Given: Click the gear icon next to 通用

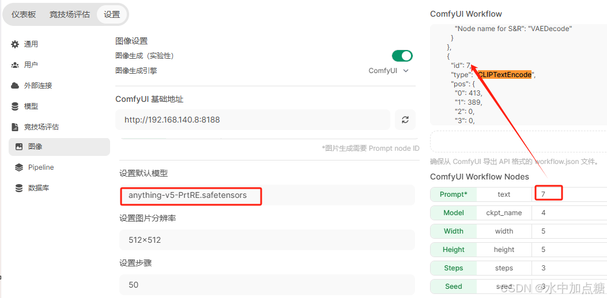Looking at the screenshot, I should (x=15, y=44).
